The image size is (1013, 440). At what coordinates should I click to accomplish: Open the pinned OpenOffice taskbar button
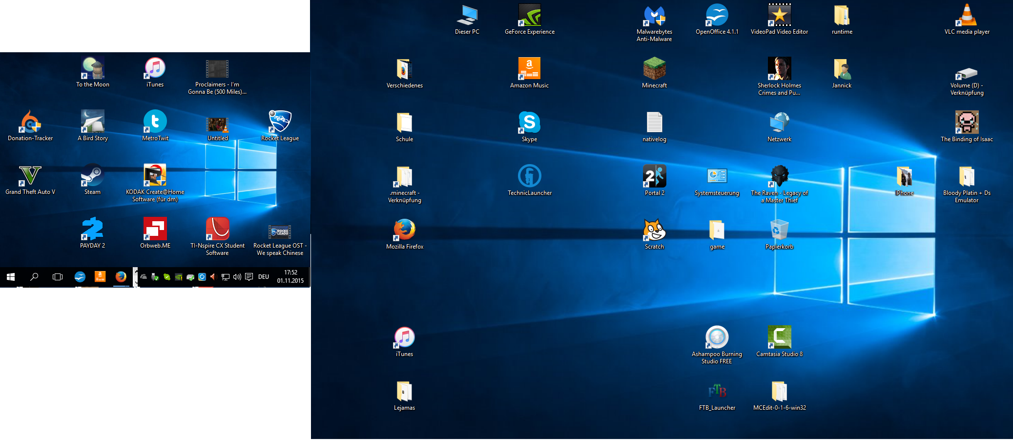(80, 277)
